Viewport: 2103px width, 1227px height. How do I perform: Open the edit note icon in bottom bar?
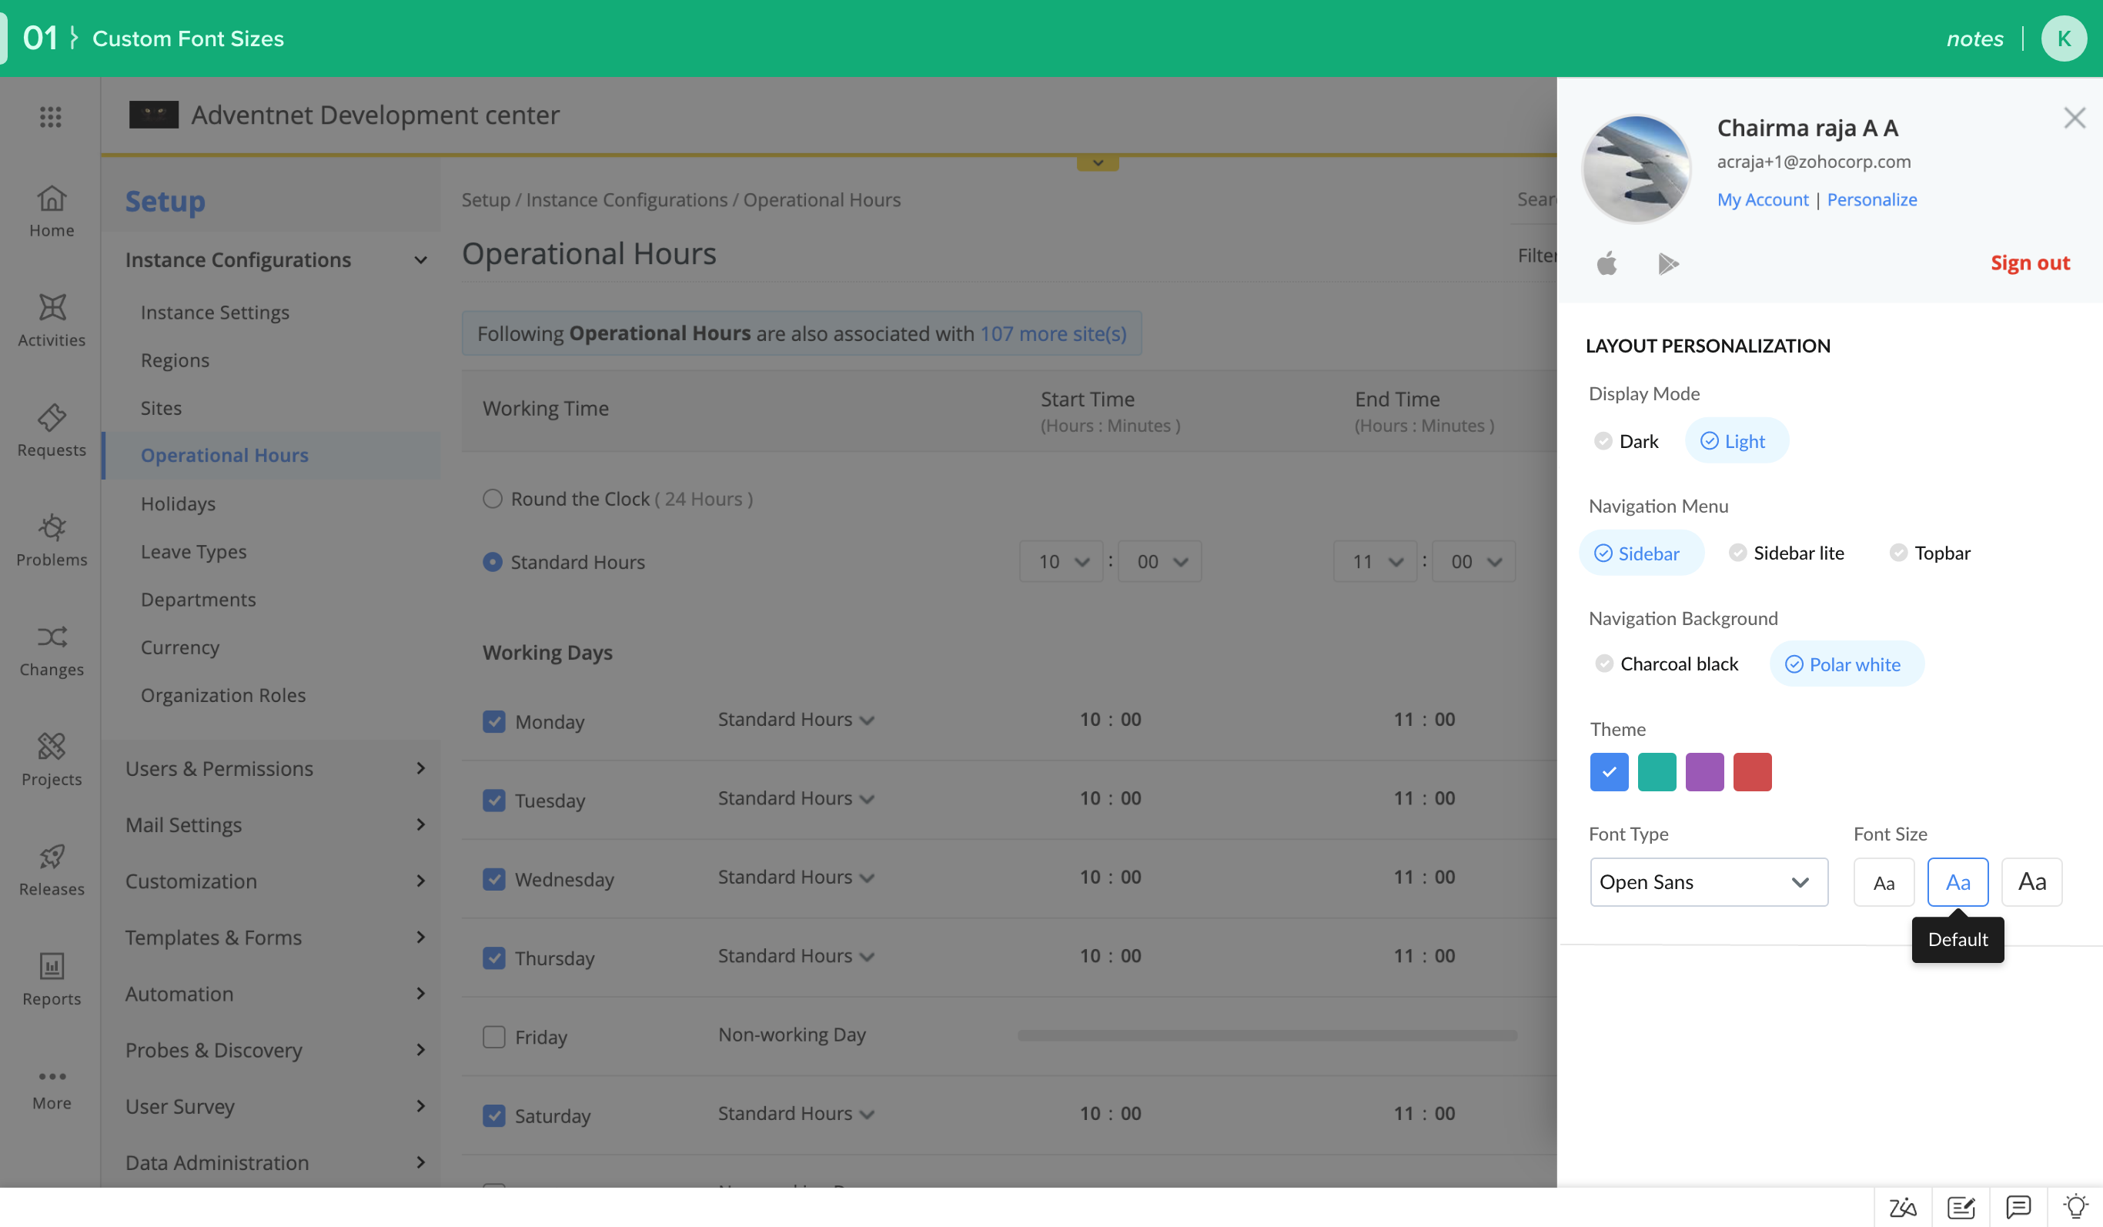(x=1961, y=1207)
